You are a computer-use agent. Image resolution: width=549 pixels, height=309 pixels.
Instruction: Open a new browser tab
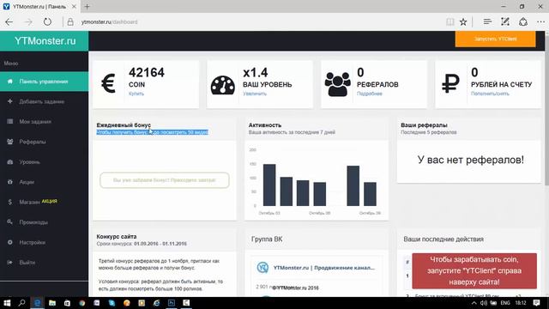click(x=87, y=6)
